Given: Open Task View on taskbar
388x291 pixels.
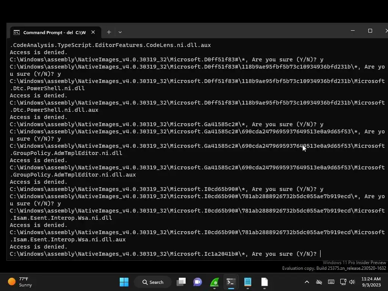Looking at the screenshot, I should [x=181, y=282].
